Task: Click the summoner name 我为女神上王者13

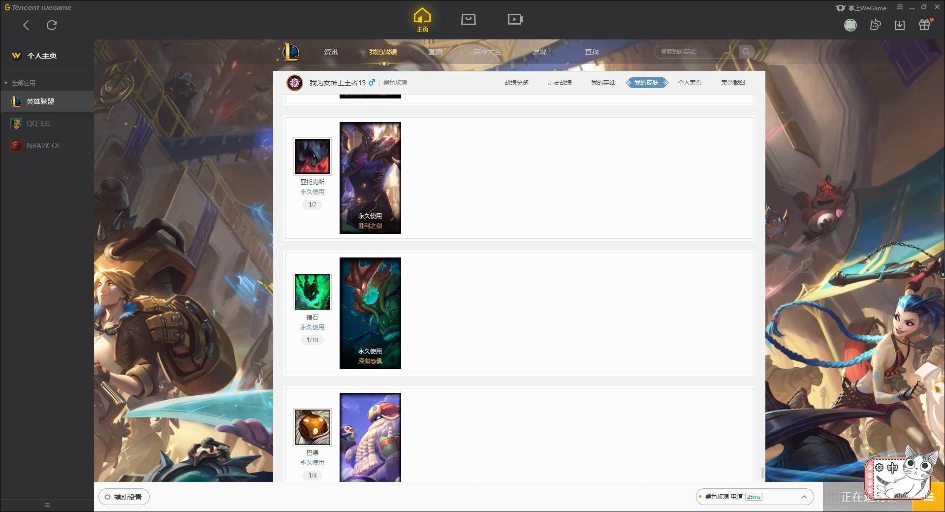Action: 338,83
